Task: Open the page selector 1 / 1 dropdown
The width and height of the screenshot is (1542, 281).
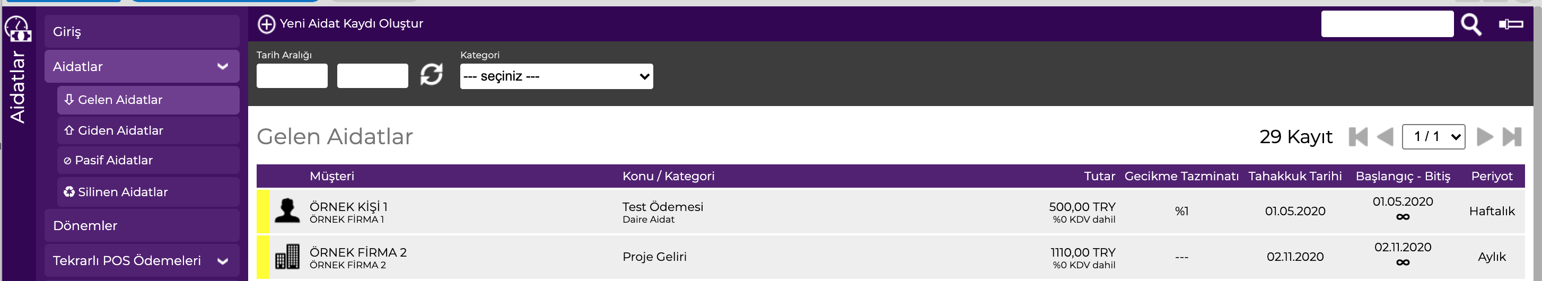Action: pos(1433,137)
